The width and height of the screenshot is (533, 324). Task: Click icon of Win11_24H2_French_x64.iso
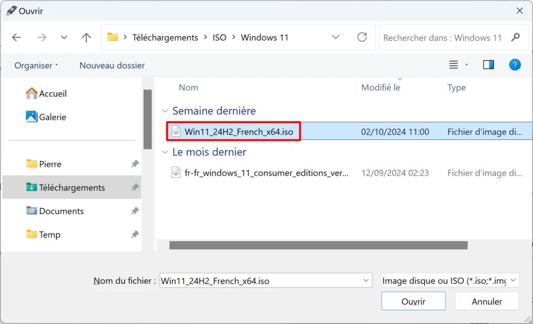coord(176,132)
